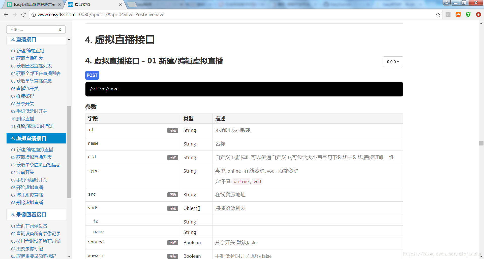
Task: Click the Filter input field
Action: [x=36, y=29]
